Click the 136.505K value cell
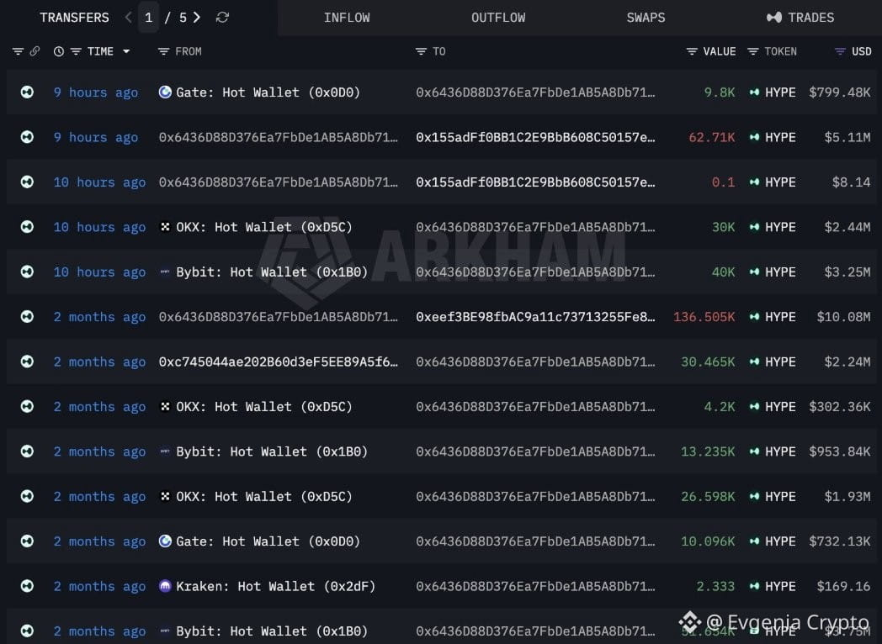Viewport: 882px width, 644px height. [x=704, y=317]
